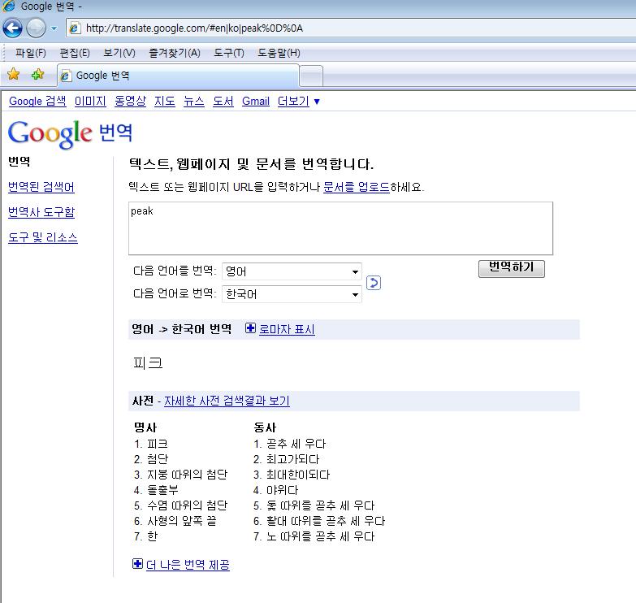Open 자세한 사전 검색결과 보기 link
636x603 pixels.
pos(227,401)
